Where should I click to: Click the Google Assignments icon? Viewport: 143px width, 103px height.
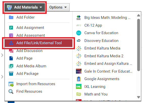[79, 79]
